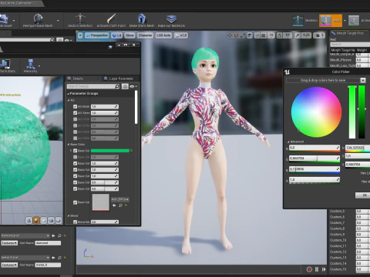The width and height of the screenshot is (370, 277).
Task: Open the Character menu in viewport
Action: coord(145,35)
